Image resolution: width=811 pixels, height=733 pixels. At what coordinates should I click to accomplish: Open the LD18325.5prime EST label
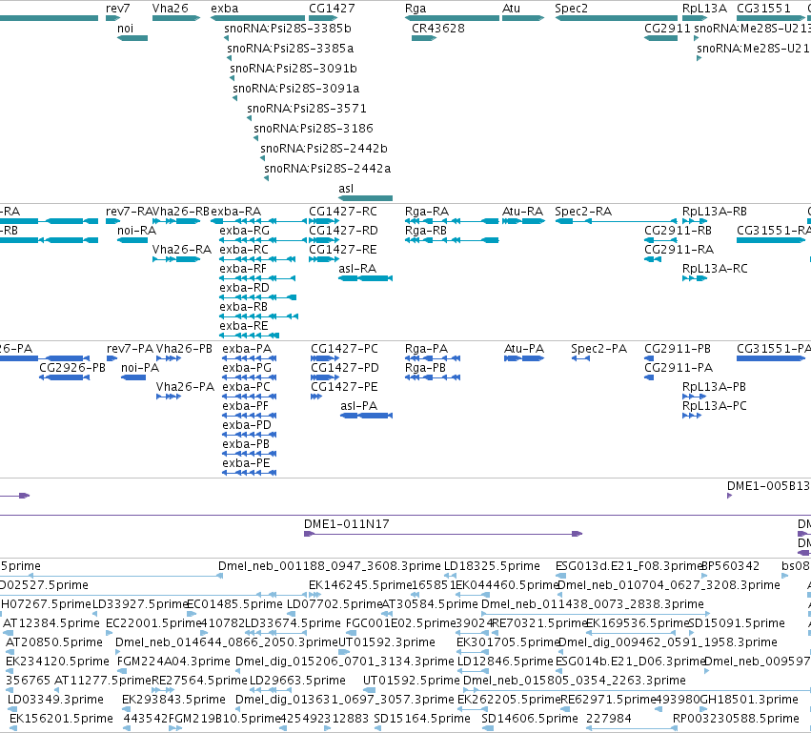point(492,566)
